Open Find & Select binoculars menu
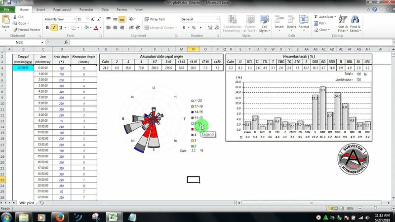 (x=355, y=23)
